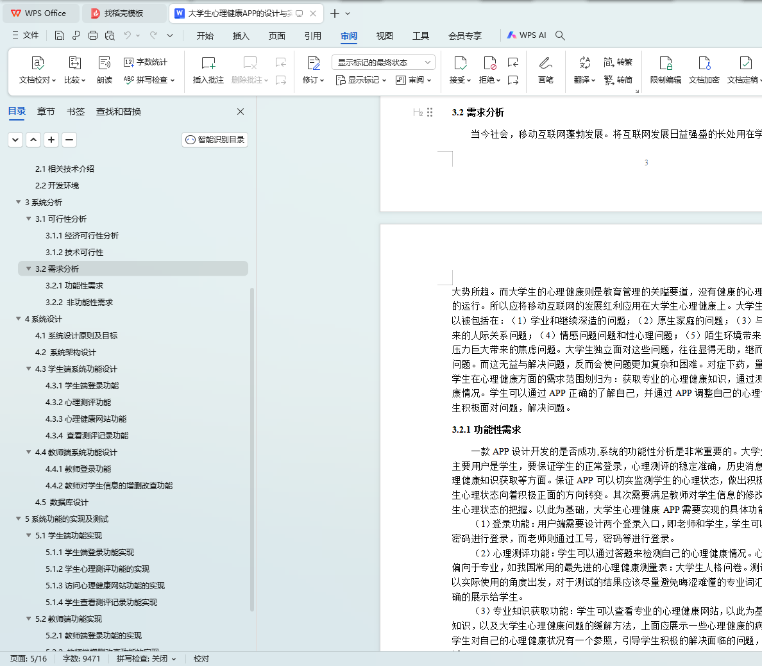
Task: Open the 开始 ribbon tab
Action: [x=205, y=36]
